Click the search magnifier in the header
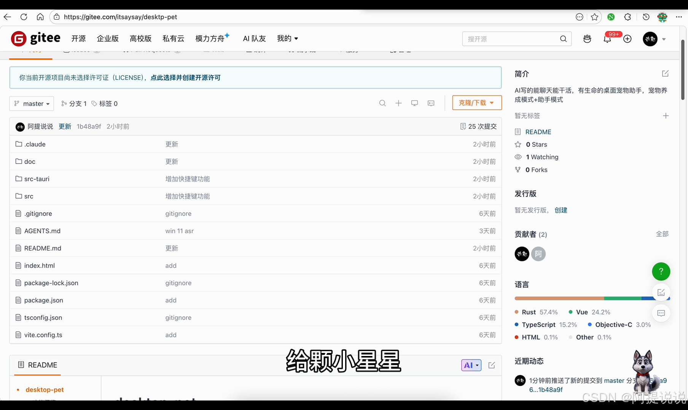 [x=563, y=39]
